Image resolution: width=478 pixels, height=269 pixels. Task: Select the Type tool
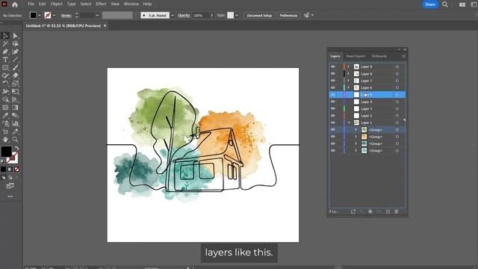(5, 60)
